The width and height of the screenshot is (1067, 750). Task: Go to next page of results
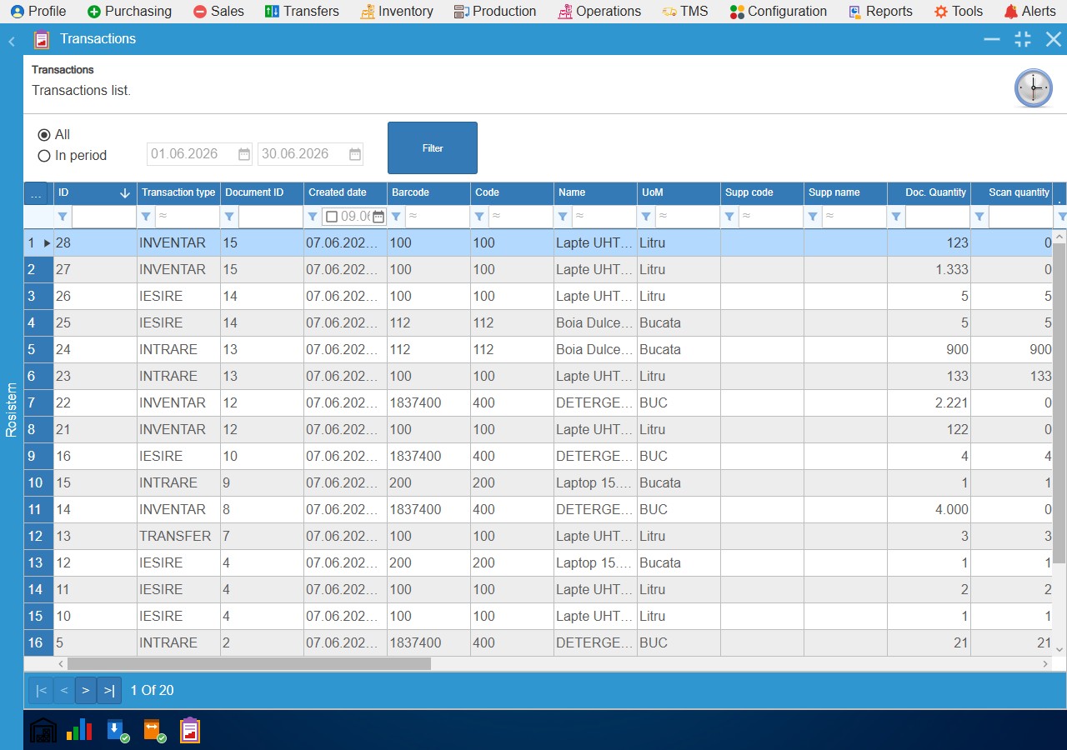coord(86,691)
